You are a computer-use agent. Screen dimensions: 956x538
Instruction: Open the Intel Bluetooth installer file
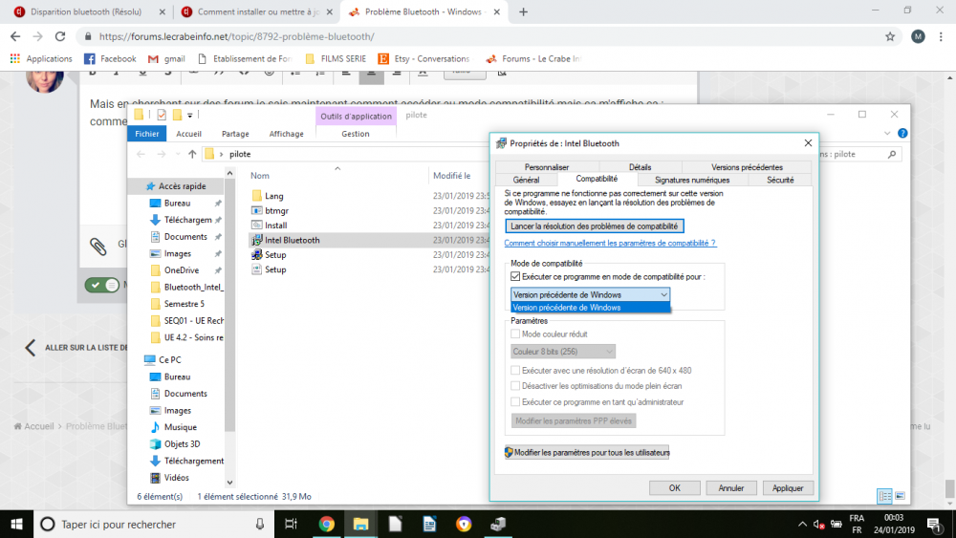point(292,240)
